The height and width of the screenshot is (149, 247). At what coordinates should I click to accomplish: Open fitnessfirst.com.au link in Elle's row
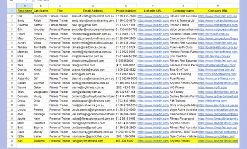point(218,16)
